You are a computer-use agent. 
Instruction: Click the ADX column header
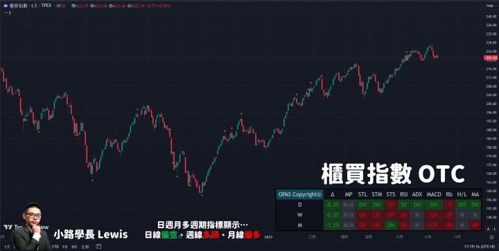pos(417,194)
